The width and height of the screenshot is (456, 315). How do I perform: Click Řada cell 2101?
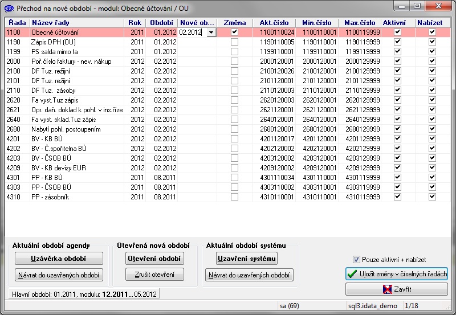pos(13,80)
